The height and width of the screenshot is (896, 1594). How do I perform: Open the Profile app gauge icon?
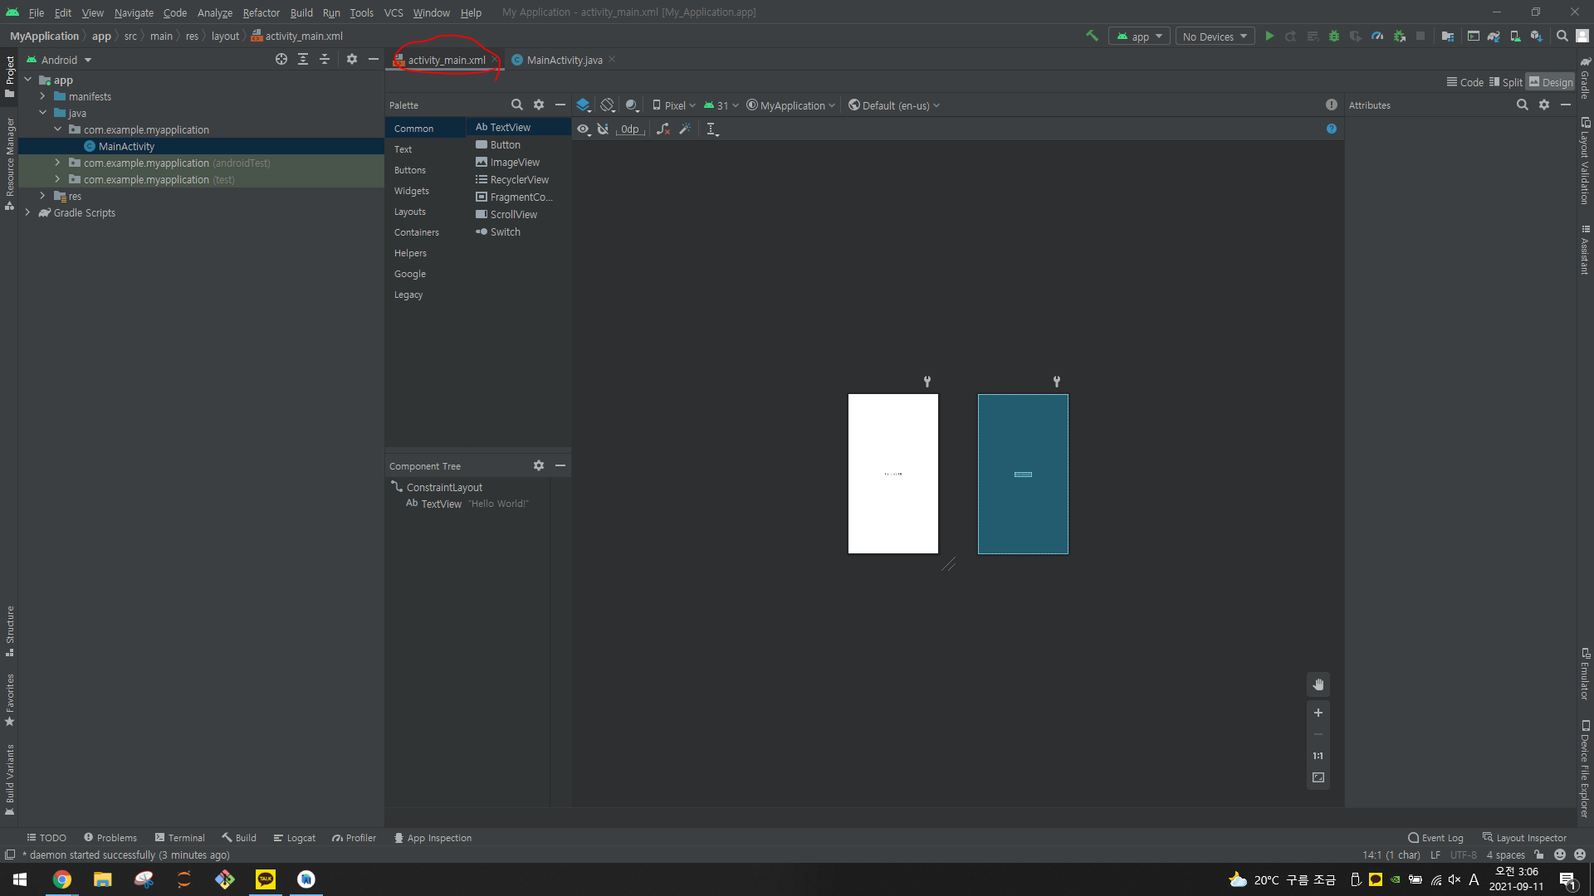[1377, 36]
